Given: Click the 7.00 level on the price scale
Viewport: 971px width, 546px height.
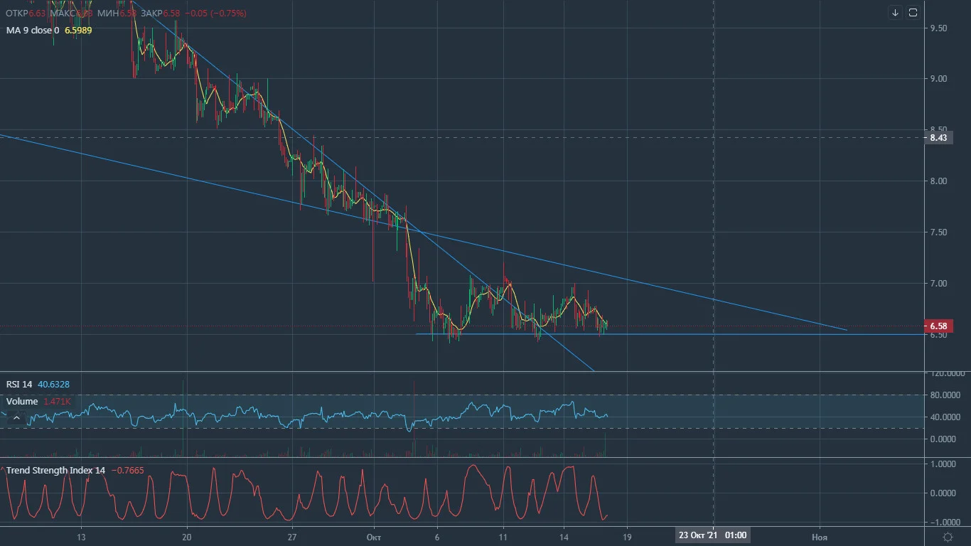Looking at the screenshot, I should (938, 284).
